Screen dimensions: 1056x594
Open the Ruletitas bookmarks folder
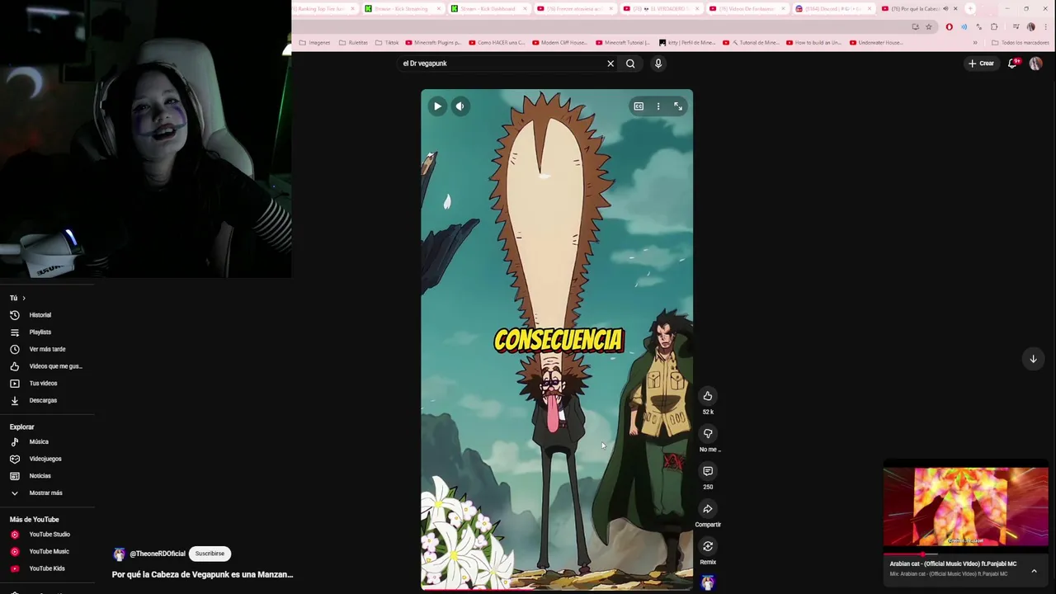(x=353, y=42)
